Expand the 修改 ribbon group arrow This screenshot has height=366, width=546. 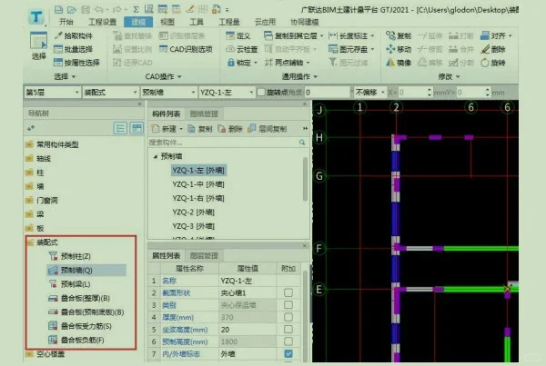[x=458, y=76]
